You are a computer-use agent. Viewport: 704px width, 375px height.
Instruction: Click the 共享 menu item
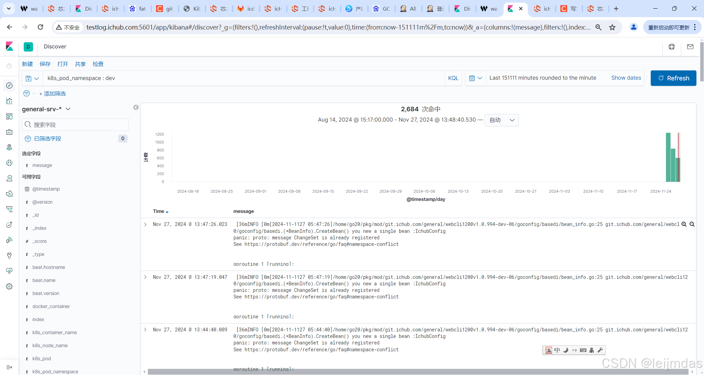(80, 64)
